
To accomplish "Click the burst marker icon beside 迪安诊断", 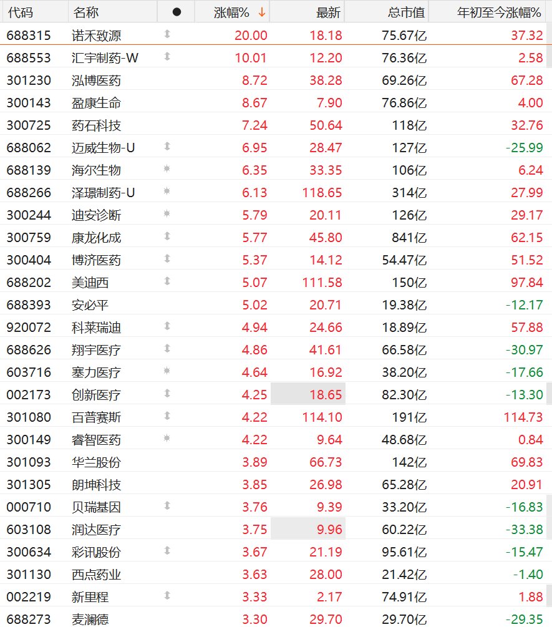I will tap(167, 214).
